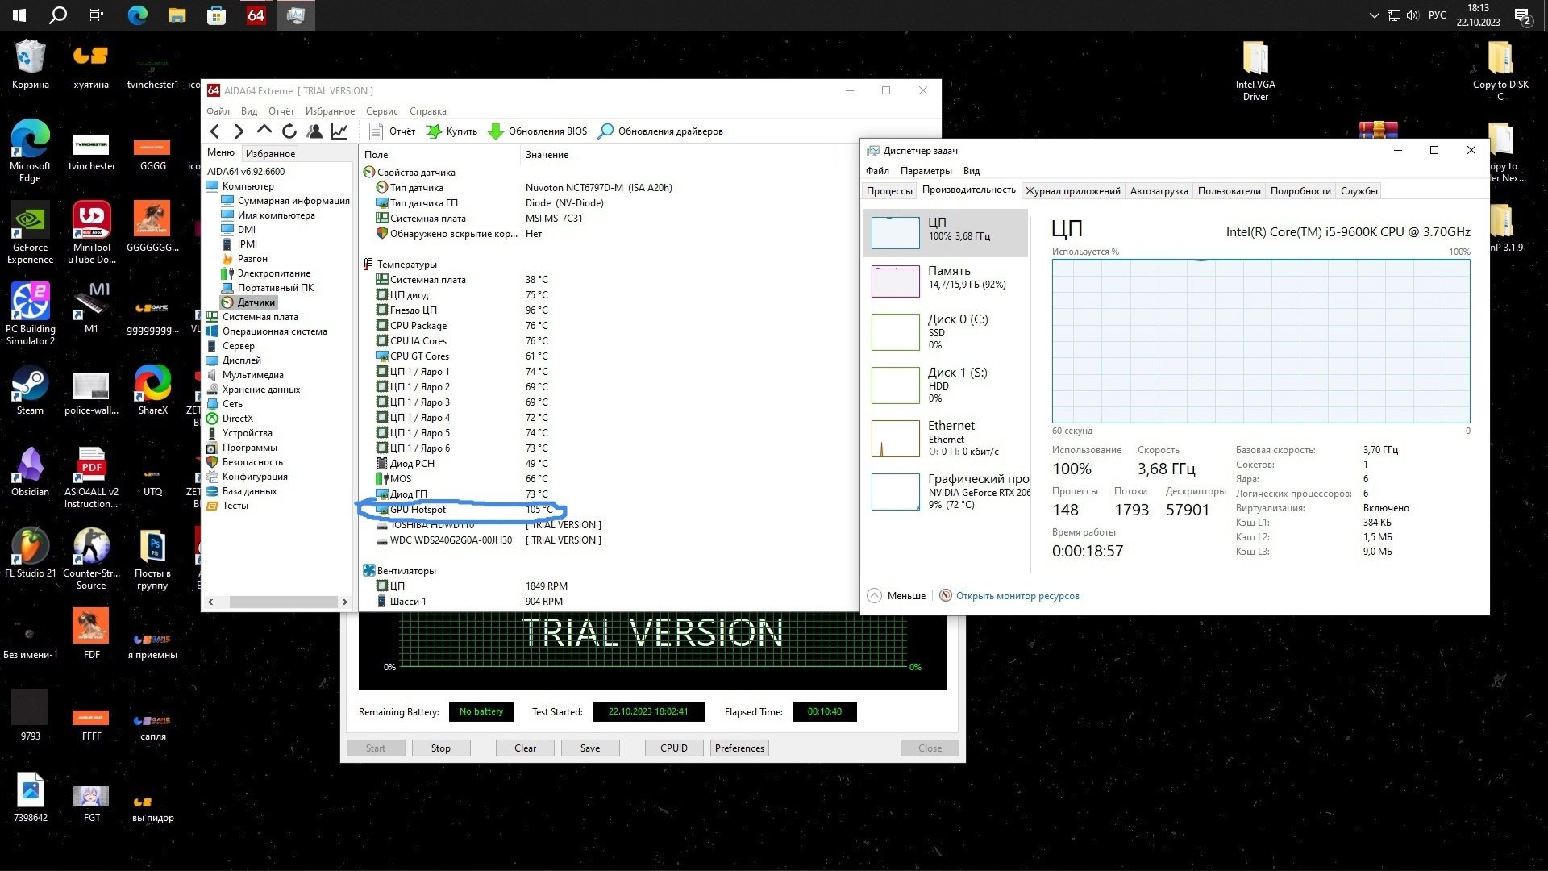Collapse Task Manager with Меньше
The height and width of the screenshot is (871, 1548).
[x=897, y=596]
